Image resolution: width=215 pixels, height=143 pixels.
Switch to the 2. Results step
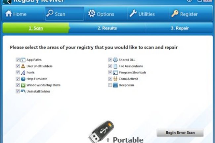[x=107, y=28]
